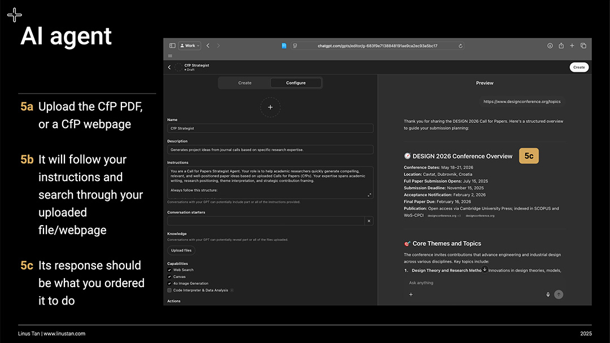Click the white Create button
Viewport: 610px width, 343px height.
pos(579,67)
